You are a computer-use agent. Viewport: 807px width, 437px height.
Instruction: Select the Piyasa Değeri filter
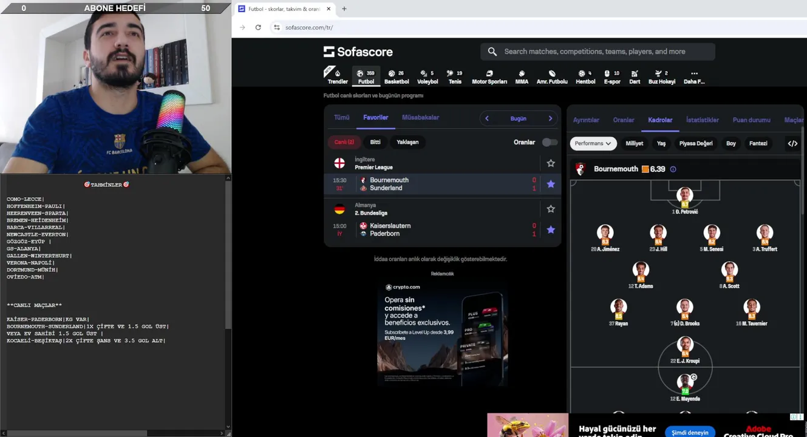[x=696, y=143]
